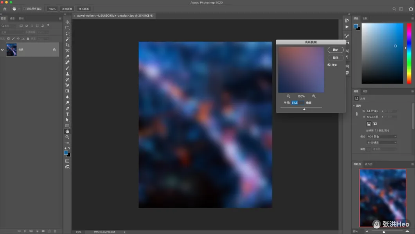This screenshot has height=234, width=415.
Task: Open the Hand tool preset dropdown
Action: coord(18,9)
